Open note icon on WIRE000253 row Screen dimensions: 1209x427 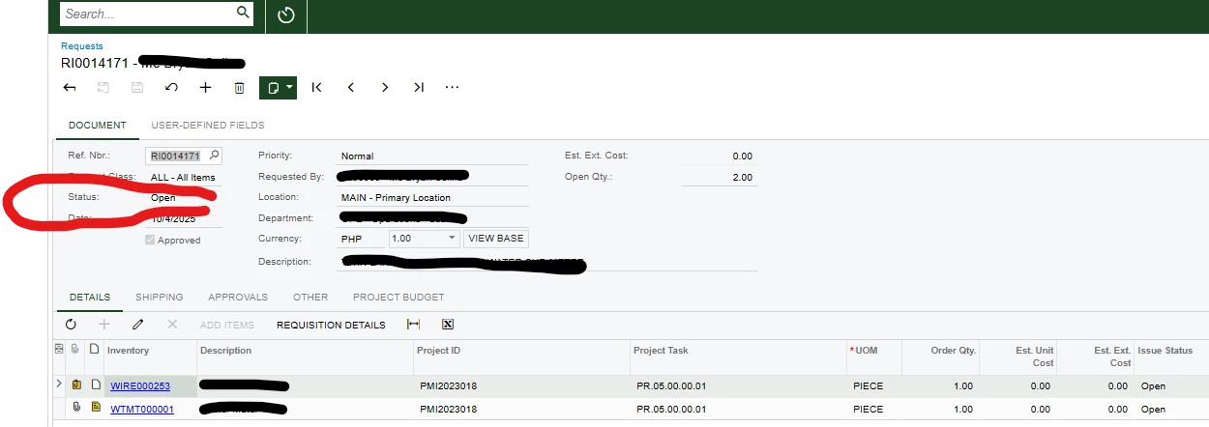coord(95,385)
